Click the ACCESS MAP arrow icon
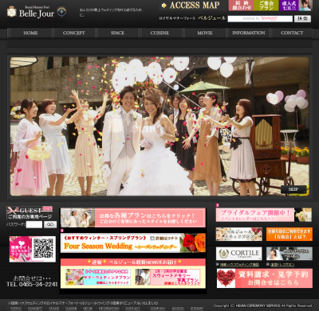Viewport: 319px width, 311px height. (164, 6)
